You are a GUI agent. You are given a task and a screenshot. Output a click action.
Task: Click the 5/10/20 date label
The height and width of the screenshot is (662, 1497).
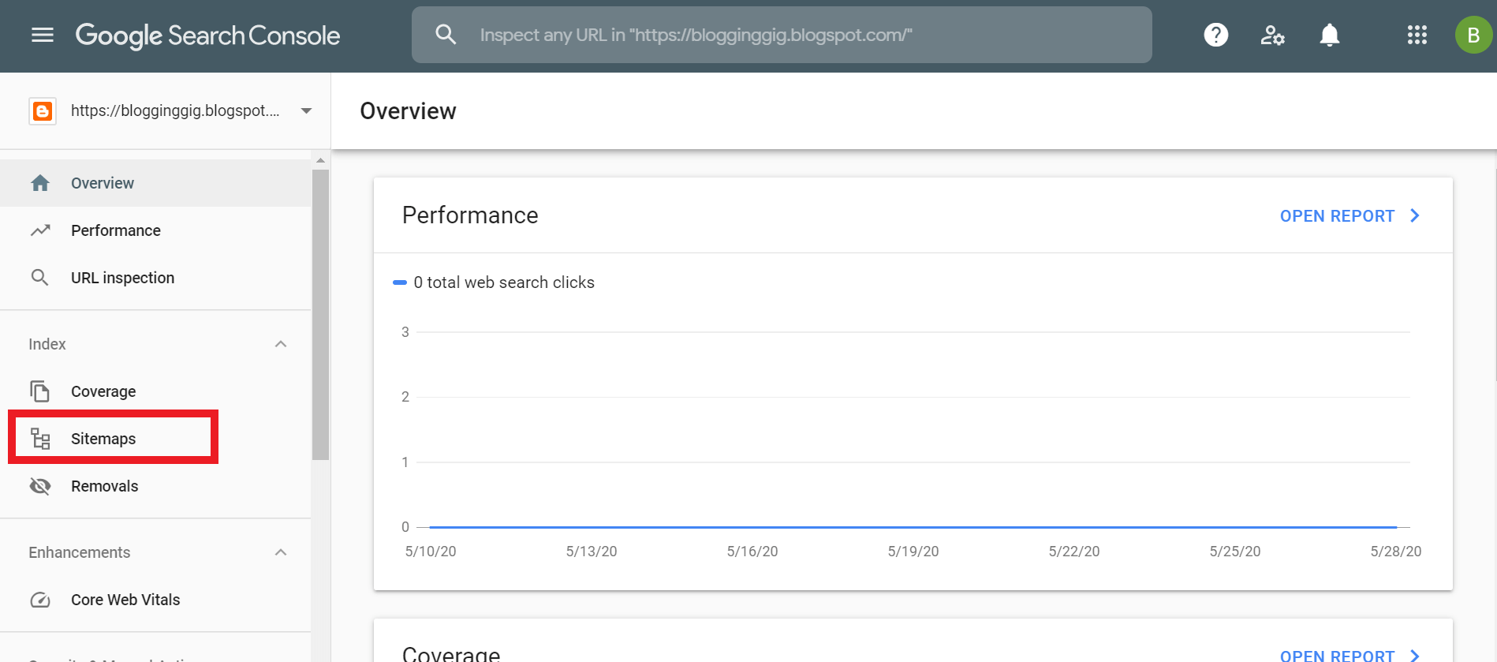[431, 552]
